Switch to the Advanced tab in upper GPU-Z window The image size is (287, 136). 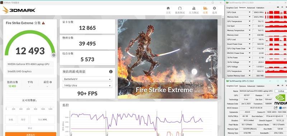click(251, 8)
